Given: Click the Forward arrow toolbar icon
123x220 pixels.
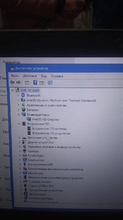Looking at the screenshot, I should 19,82.
